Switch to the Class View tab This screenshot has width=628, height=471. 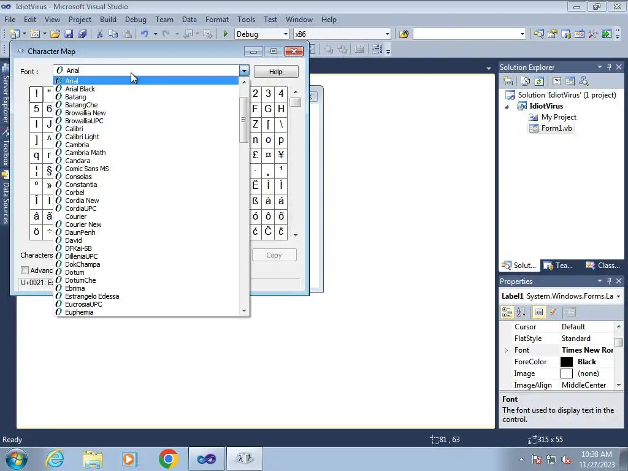tap(603, 265)
